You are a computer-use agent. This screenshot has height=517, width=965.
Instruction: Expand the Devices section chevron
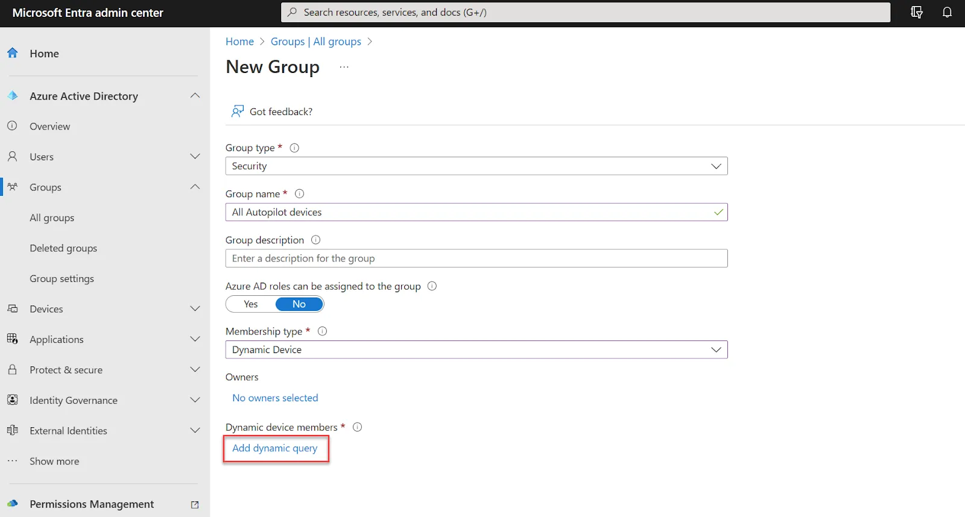pyautogui.click(x=195, y=309)
